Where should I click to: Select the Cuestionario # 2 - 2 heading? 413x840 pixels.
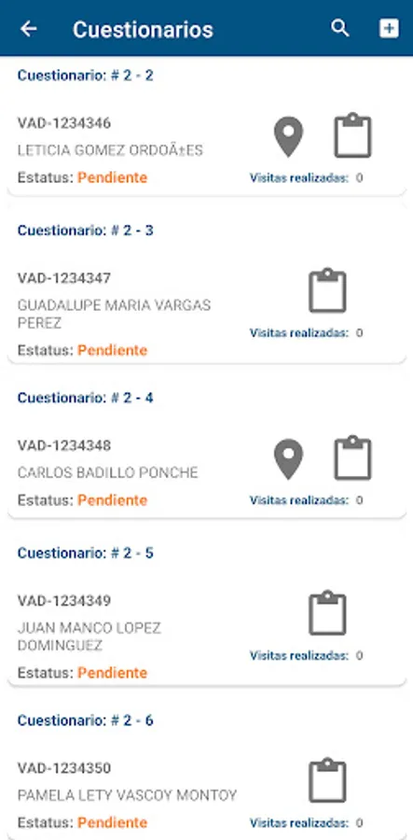click(85, 75)
